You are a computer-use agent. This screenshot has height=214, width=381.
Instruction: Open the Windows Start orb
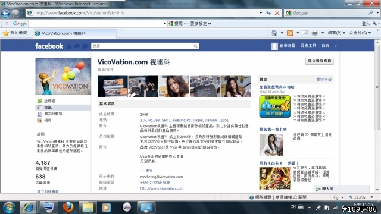(x=9, y=207)
